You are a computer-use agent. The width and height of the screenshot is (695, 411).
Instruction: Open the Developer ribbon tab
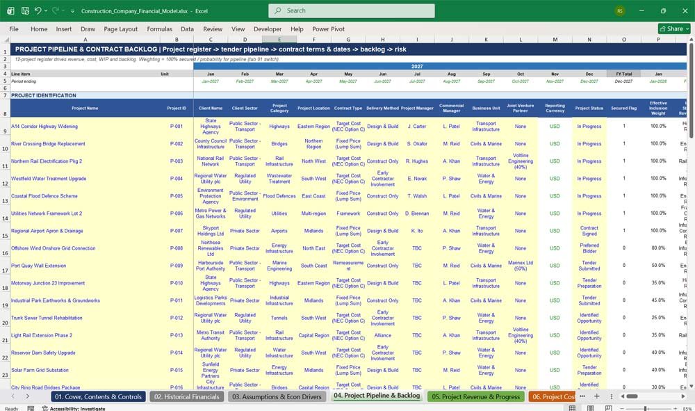click(268, 29)
